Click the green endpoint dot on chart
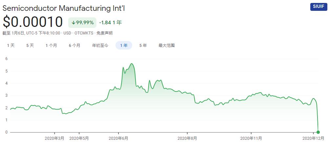 318,132
